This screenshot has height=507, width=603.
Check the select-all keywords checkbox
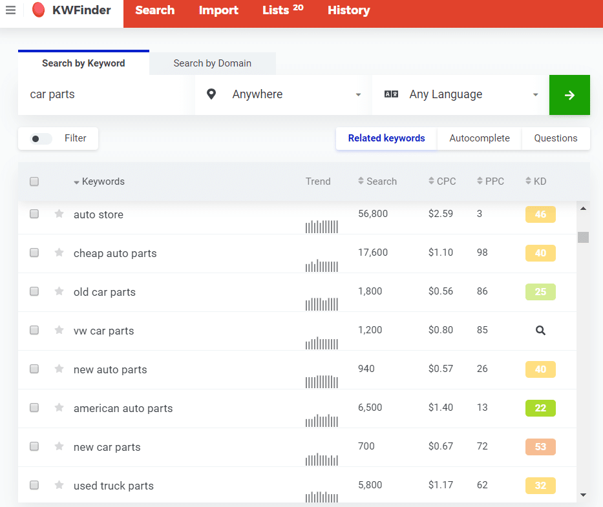click(x=34, y=181)
